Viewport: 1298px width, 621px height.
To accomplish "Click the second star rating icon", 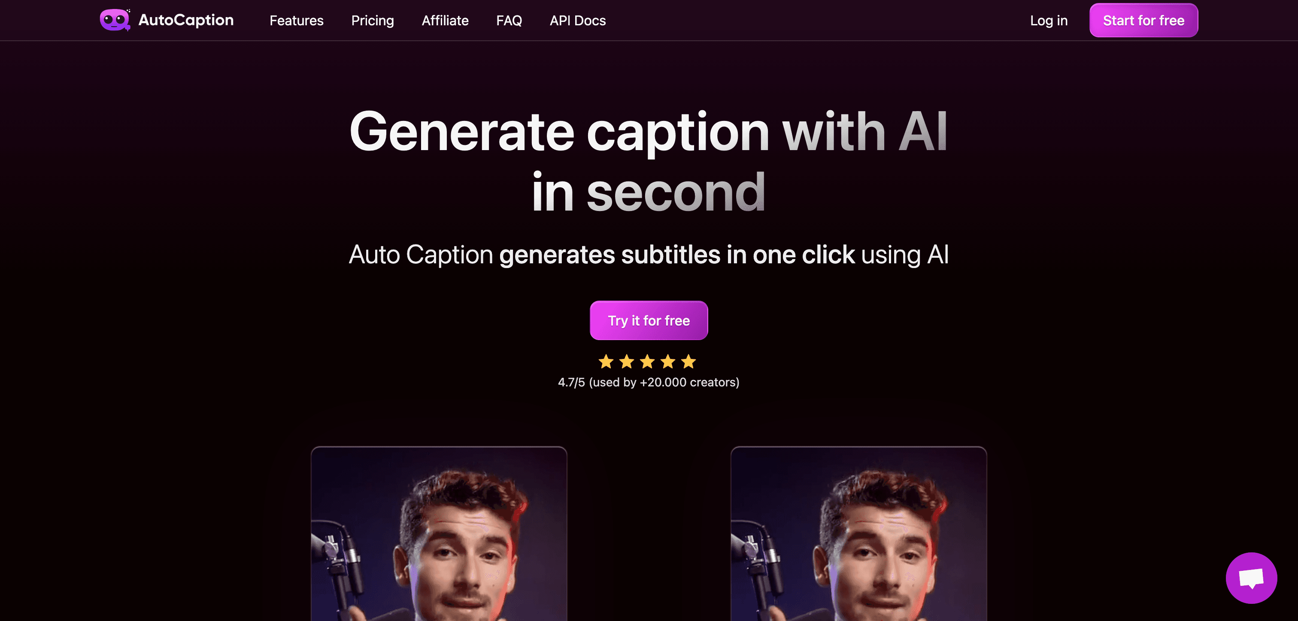I will (x=627, y=361).
